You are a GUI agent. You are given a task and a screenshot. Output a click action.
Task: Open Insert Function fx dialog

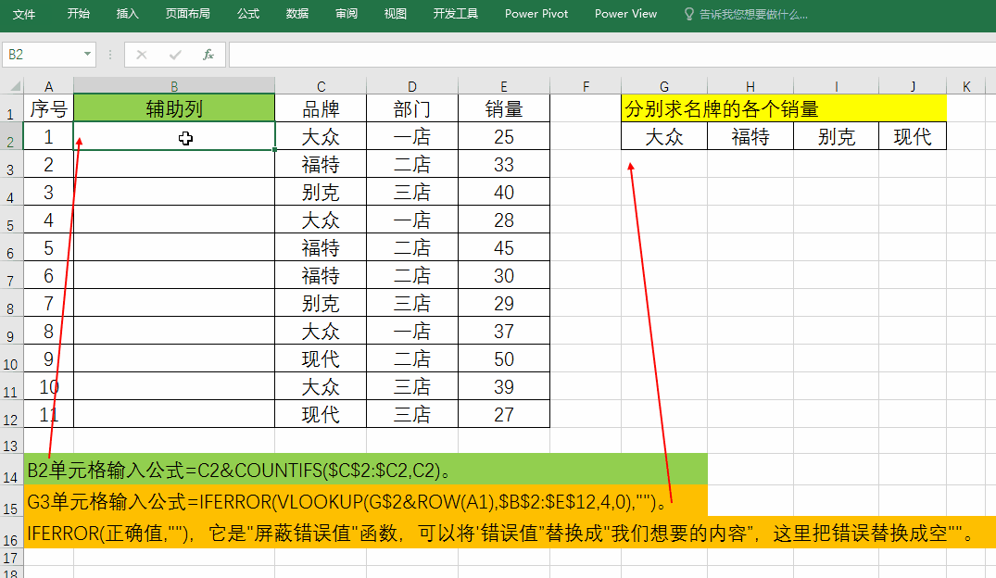pos(208,55)
